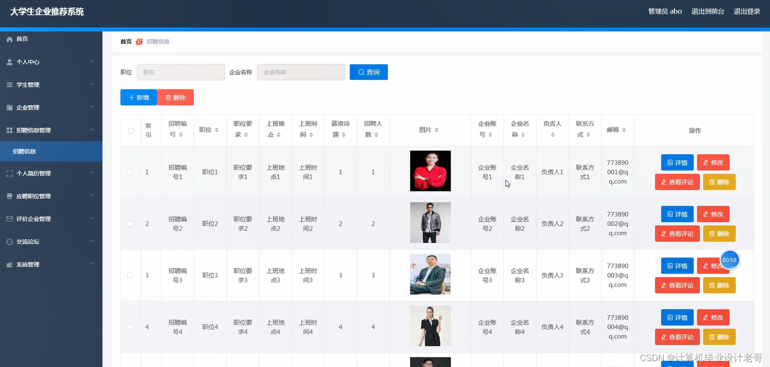This screenshot has width=770, height=367.
Task: Expand 学生管理 menu chevron
Action: (92, 84)
